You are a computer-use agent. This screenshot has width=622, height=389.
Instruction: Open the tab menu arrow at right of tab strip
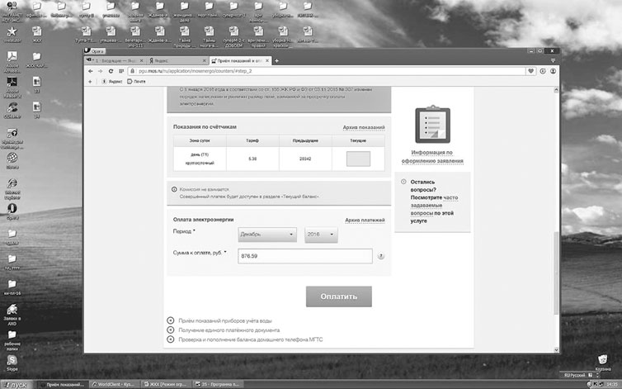click(553, 61)
